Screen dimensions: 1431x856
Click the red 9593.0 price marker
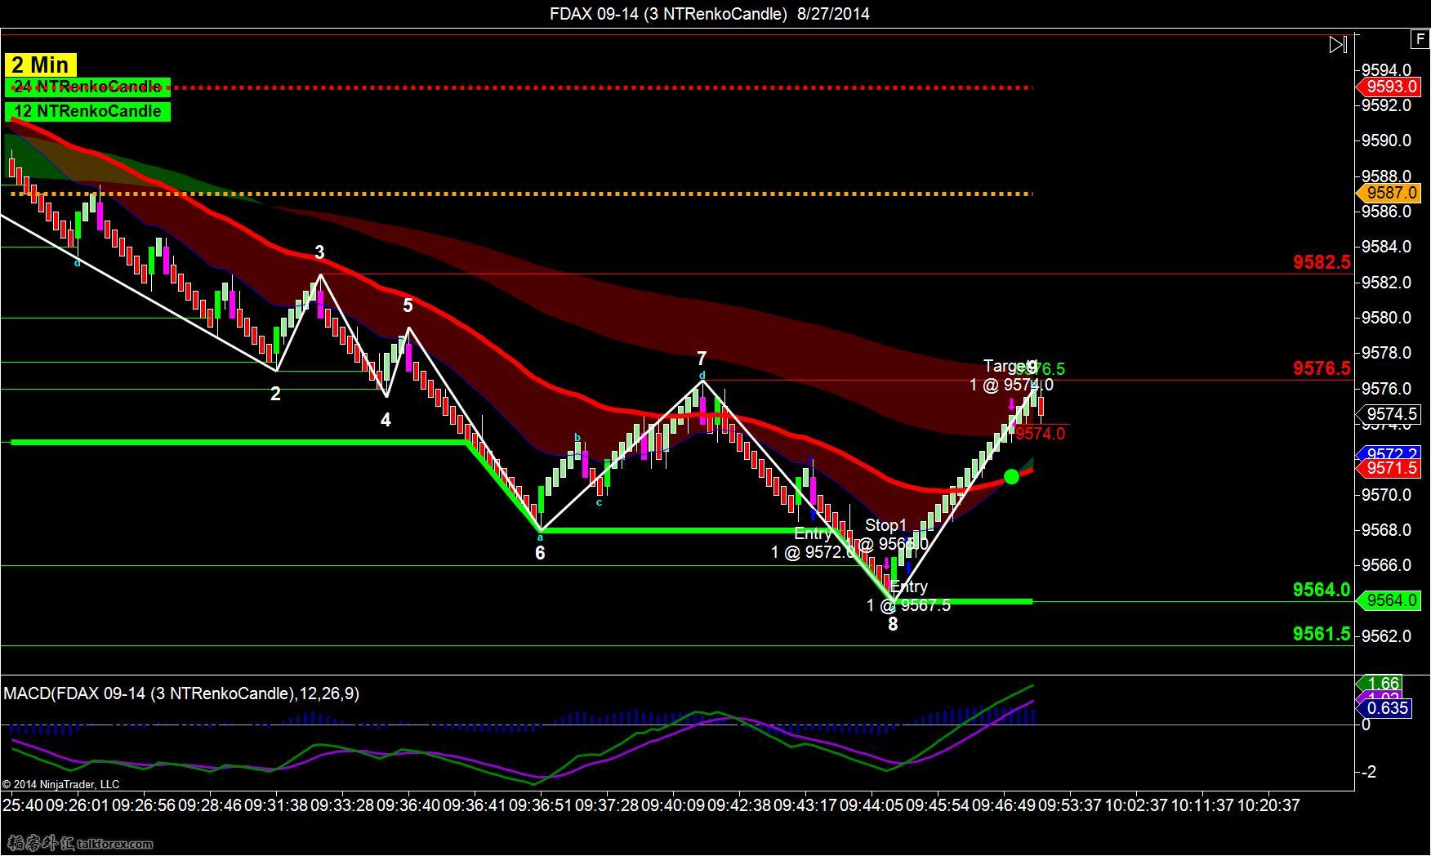coord(1391,87)
